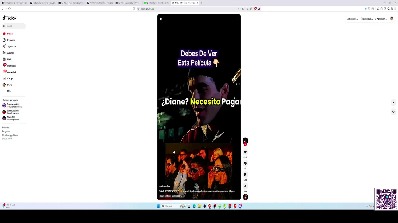This screenshot has width=398, height=223.
Task: Open the LIVE section
Action: [x=7, y=59]
